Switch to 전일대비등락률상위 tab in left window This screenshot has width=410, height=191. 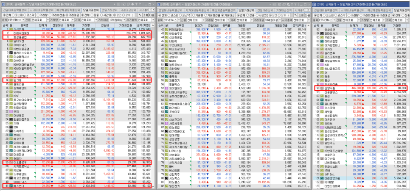click(14, 10)
